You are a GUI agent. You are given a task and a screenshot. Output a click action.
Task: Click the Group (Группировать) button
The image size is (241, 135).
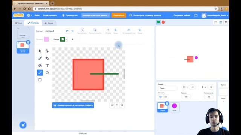coord(82,31)
